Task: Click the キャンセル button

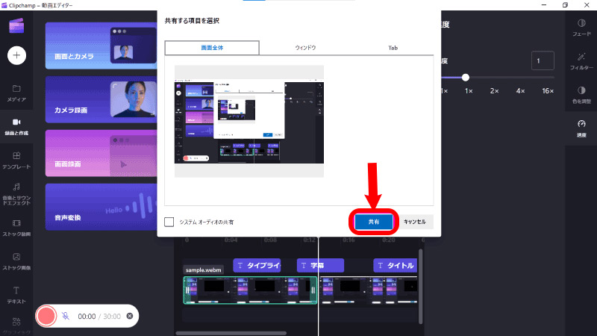Action: coord(415,222)
